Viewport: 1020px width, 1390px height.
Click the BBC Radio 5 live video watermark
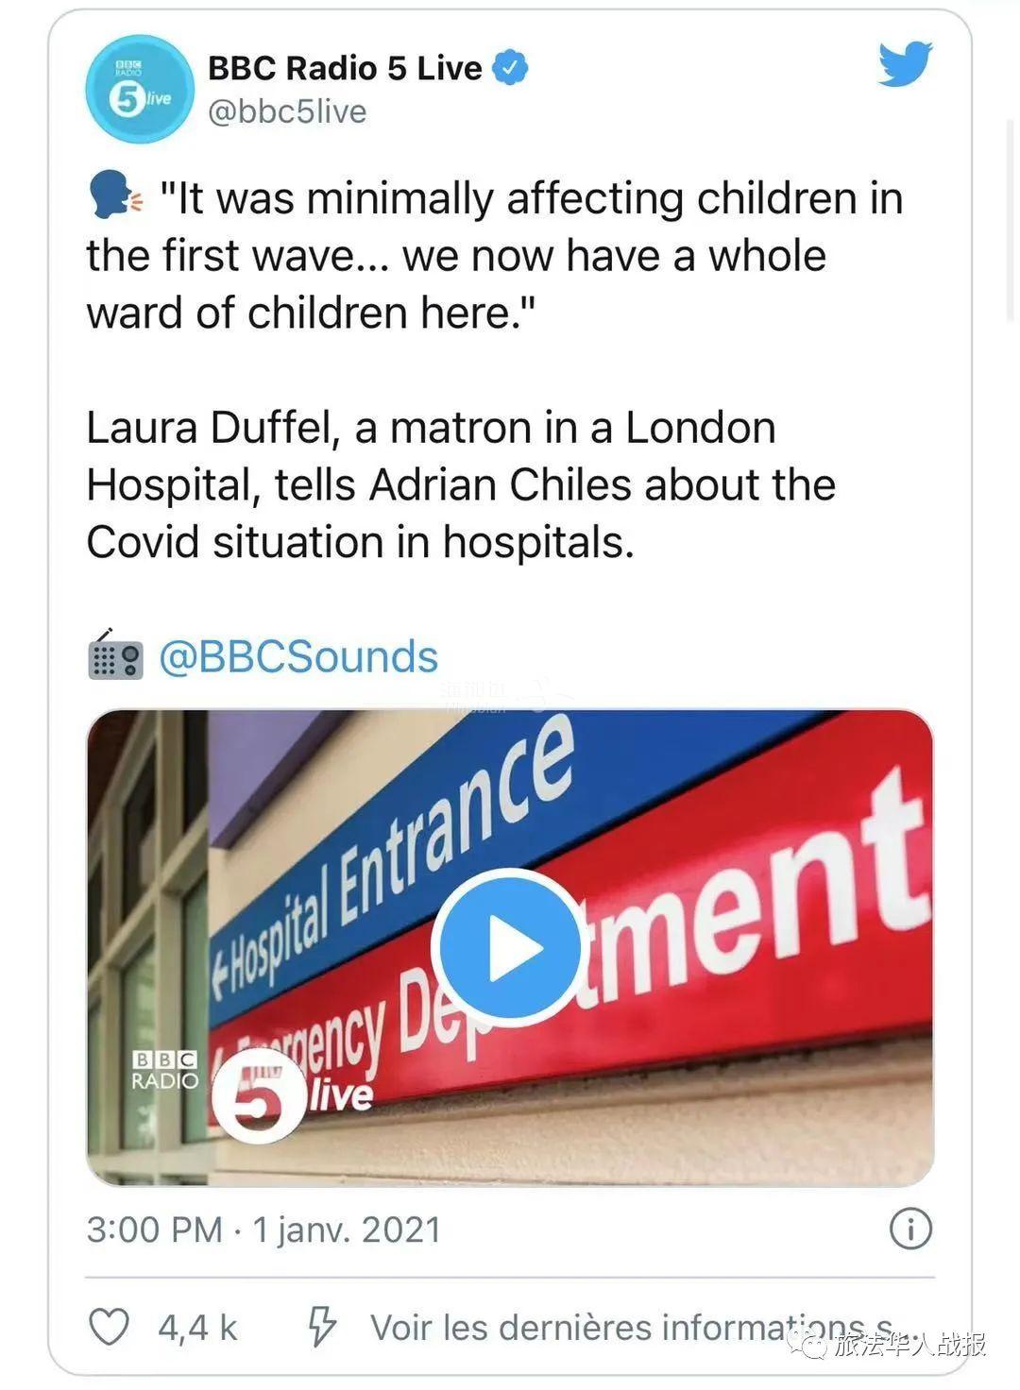point(250,1086)
